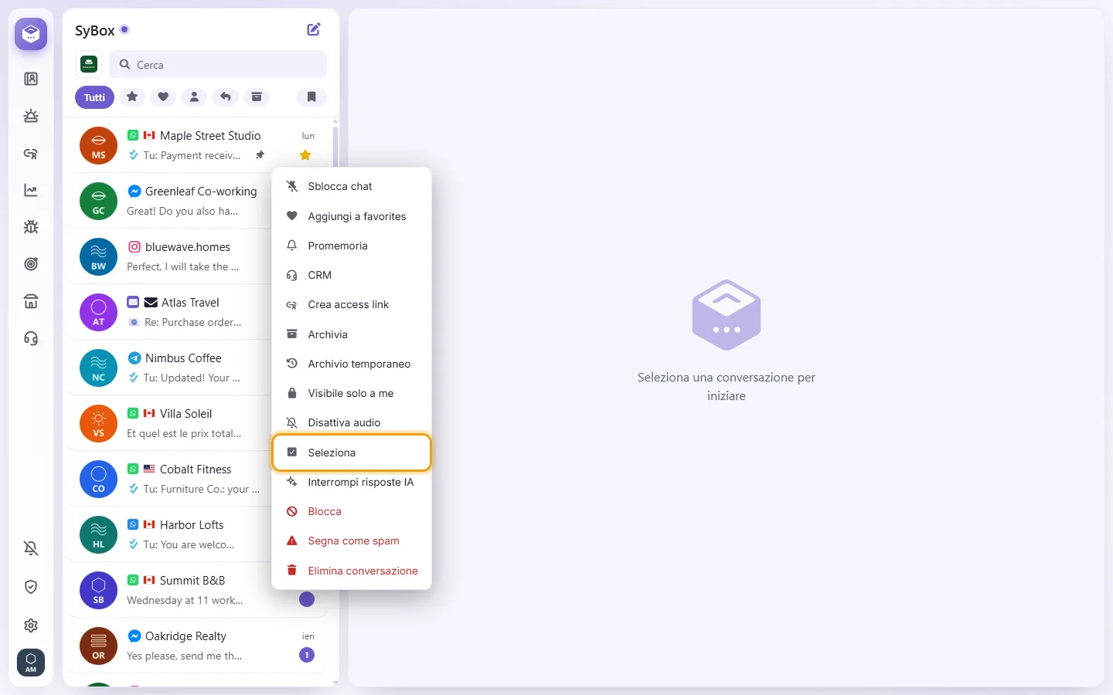Select the Tutti filter tab
Image resolution: width=1113 pixels, height=695 pixels.
94,97
